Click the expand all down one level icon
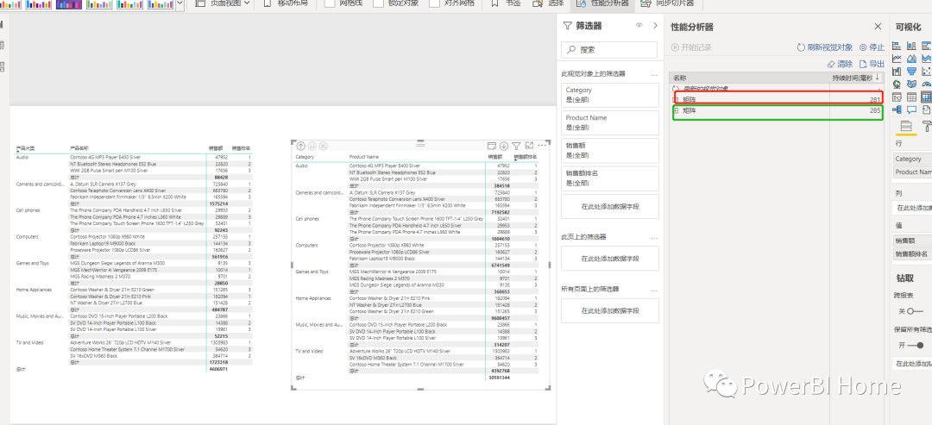This screenshot has width=932, height=425. pyautogui.click(x=323, y=146)
